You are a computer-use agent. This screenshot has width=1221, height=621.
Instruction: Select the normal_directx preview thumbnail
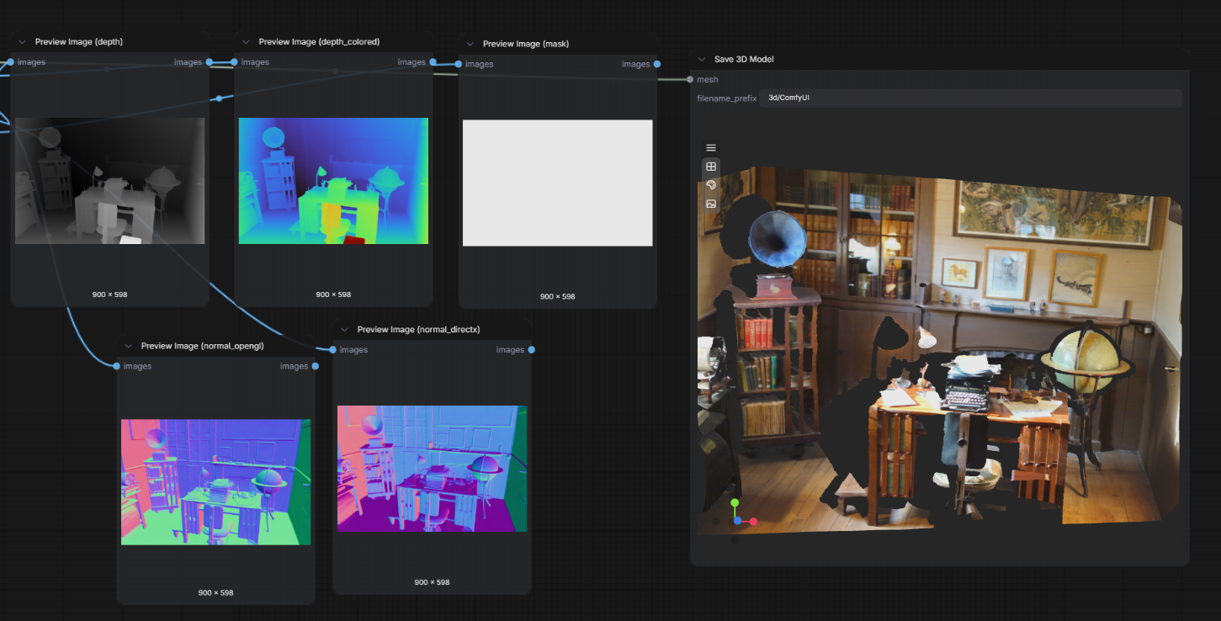(432, 469)
